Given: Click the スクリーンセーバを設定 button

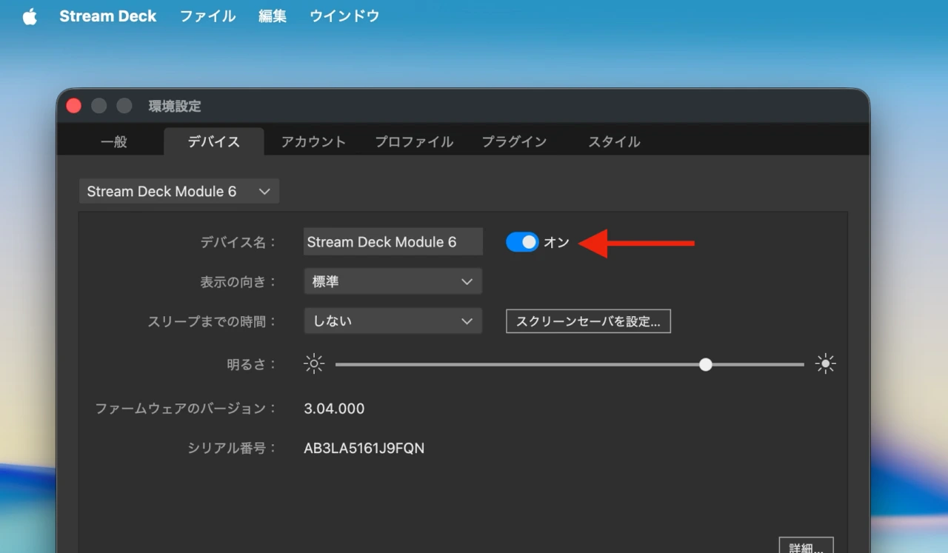Looking at the screenshot, I should pyautogui.click(x=587, y=321).
